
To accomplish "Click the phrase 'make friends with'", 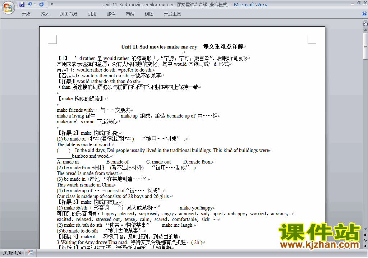I will click(x=75, y=110).
